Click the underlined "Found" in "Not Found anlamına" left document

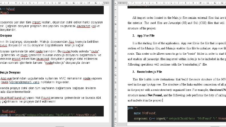coord(46,98)
